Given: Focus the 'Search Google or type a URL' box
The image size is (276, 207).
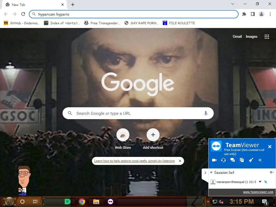Looking at the screenshot, I should 138,113.
